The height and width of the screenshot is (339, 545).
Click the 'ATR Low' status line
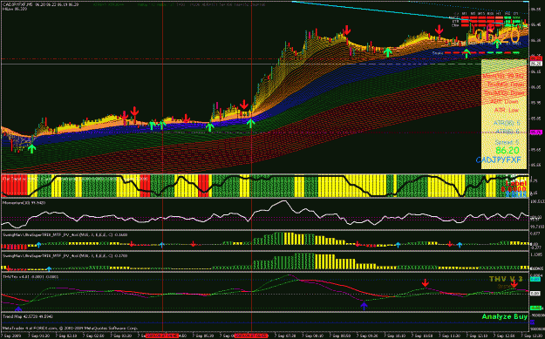click(507, 110)
